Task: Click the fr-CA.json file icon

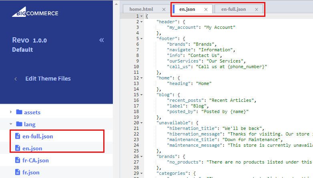Action: [17, 160]
